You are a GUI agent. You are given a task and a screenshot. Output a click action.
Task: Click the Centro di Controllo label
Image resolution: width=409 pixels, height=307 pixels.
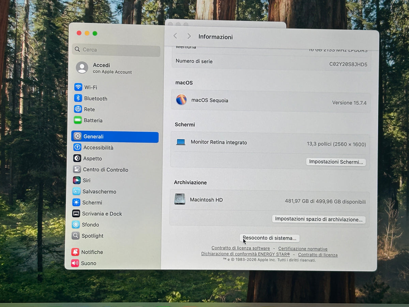[x=106, y=170]
